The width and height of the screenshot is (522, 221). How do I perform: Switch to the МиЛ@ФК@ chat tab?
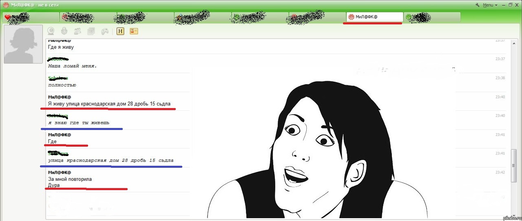tap(374, 17)
